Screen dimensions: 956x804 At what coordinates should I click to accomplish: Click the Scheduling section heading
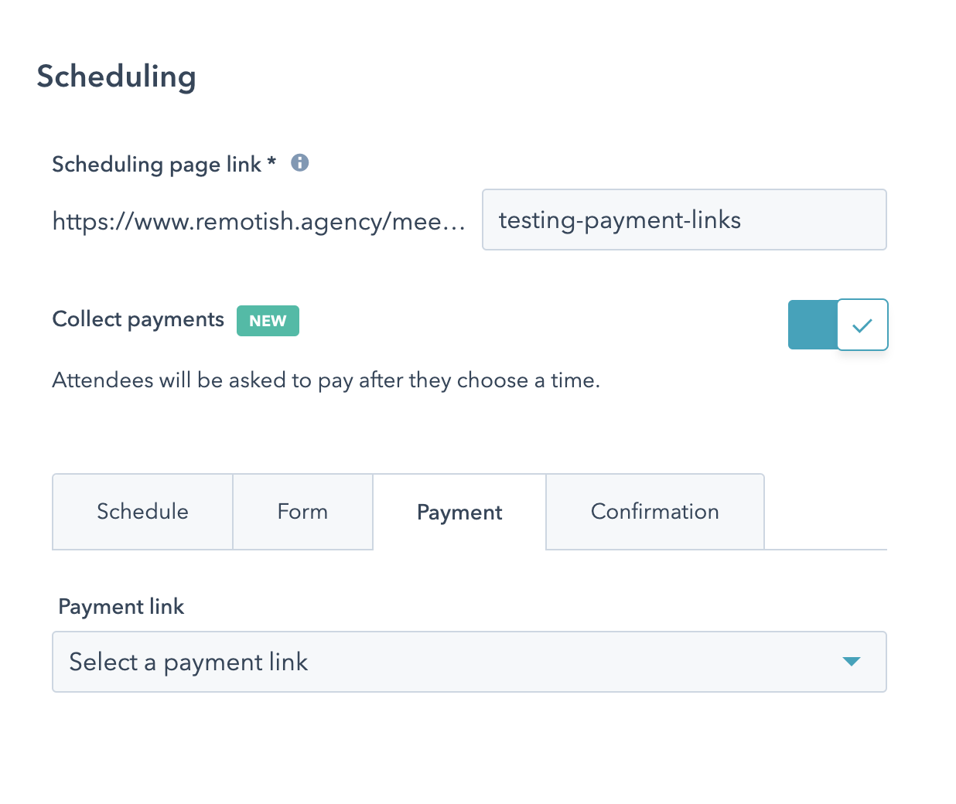[x=116, y=77]
